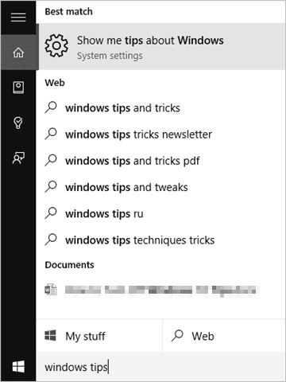
Task: Select 'windows tips and tricks pdf' suggestion
Action: (x=161, y=161)
